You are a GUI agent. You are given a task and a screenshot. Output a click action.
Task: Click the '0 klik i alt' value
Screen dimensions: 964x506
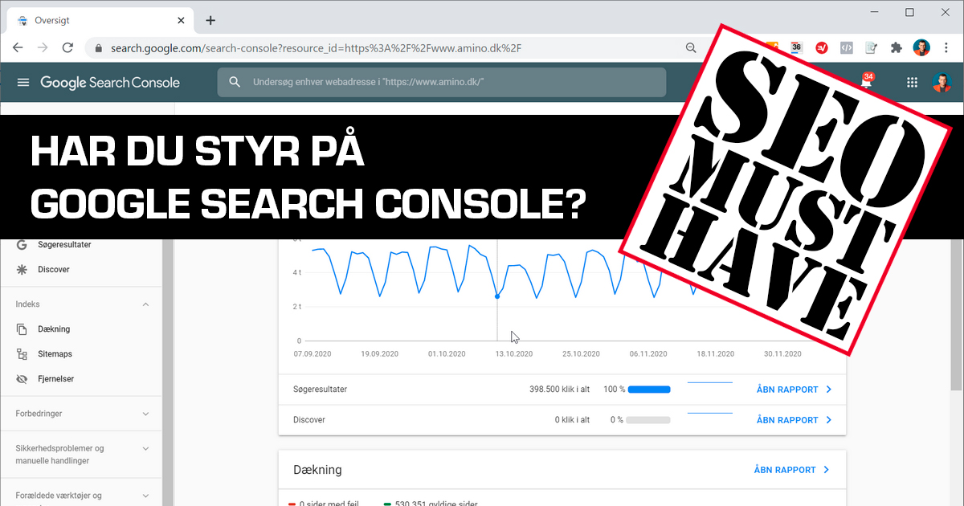[x=572, y=420]
